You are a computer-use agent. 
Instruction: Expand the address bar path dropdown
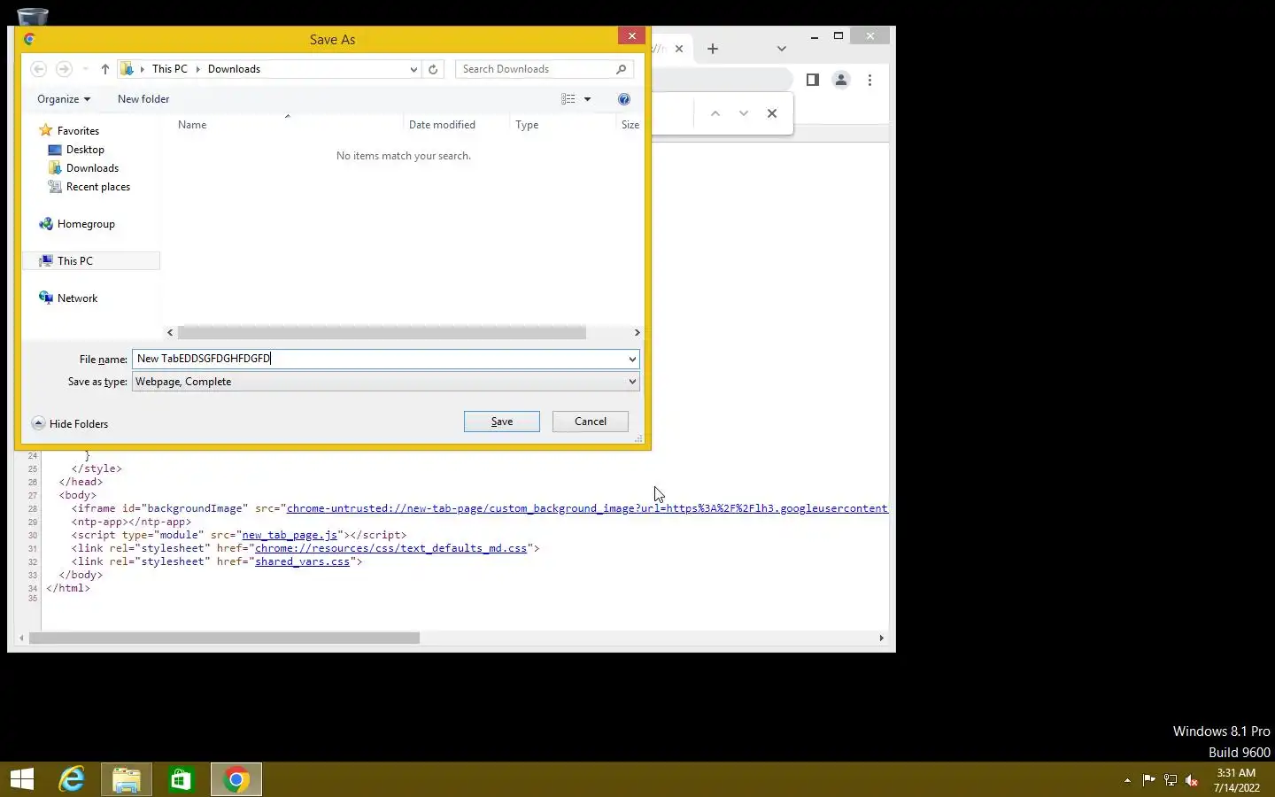413,69
